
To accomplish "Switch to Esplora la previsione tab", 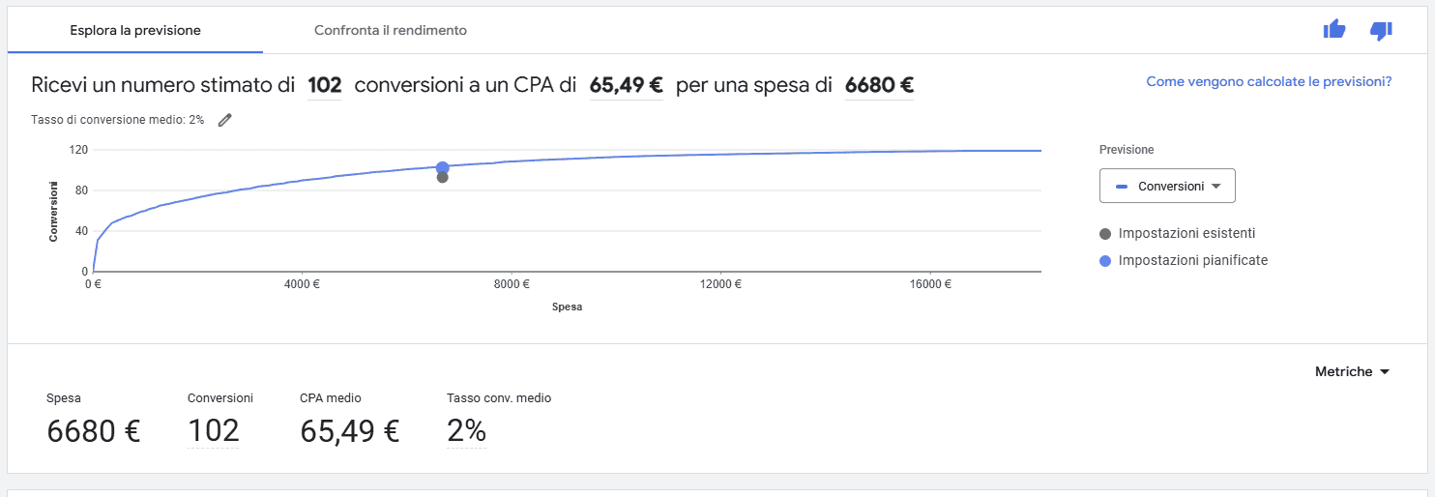I will point(135,30).
